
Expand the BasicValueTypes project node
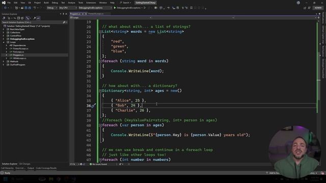(x=4, y=29)
